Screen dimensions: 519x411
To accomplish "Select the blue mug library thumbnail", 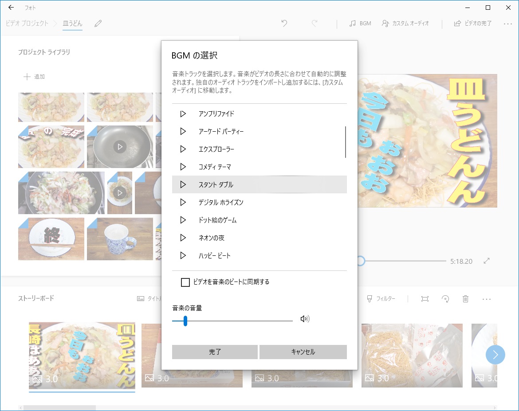I will pyautogui.click(x=120, y=239).
